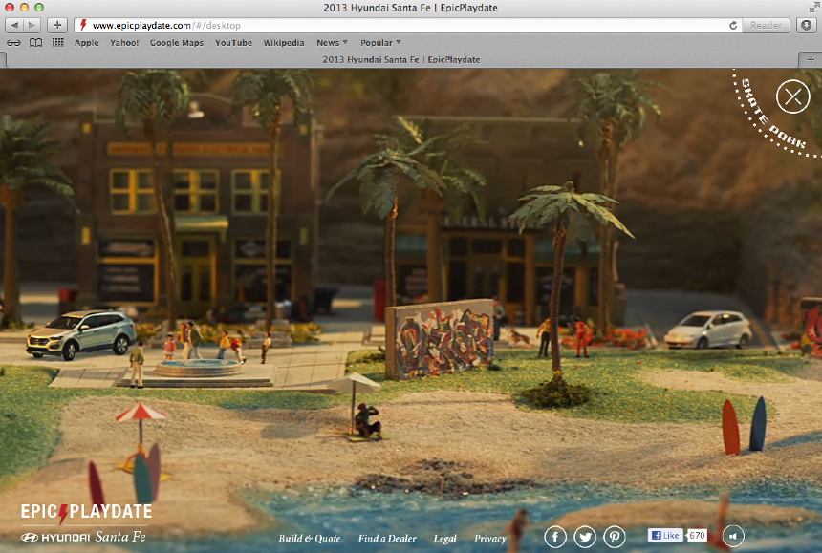Go forward with the browser forward arrow
The width and height of the screenshot is (822, 553).
32,25
